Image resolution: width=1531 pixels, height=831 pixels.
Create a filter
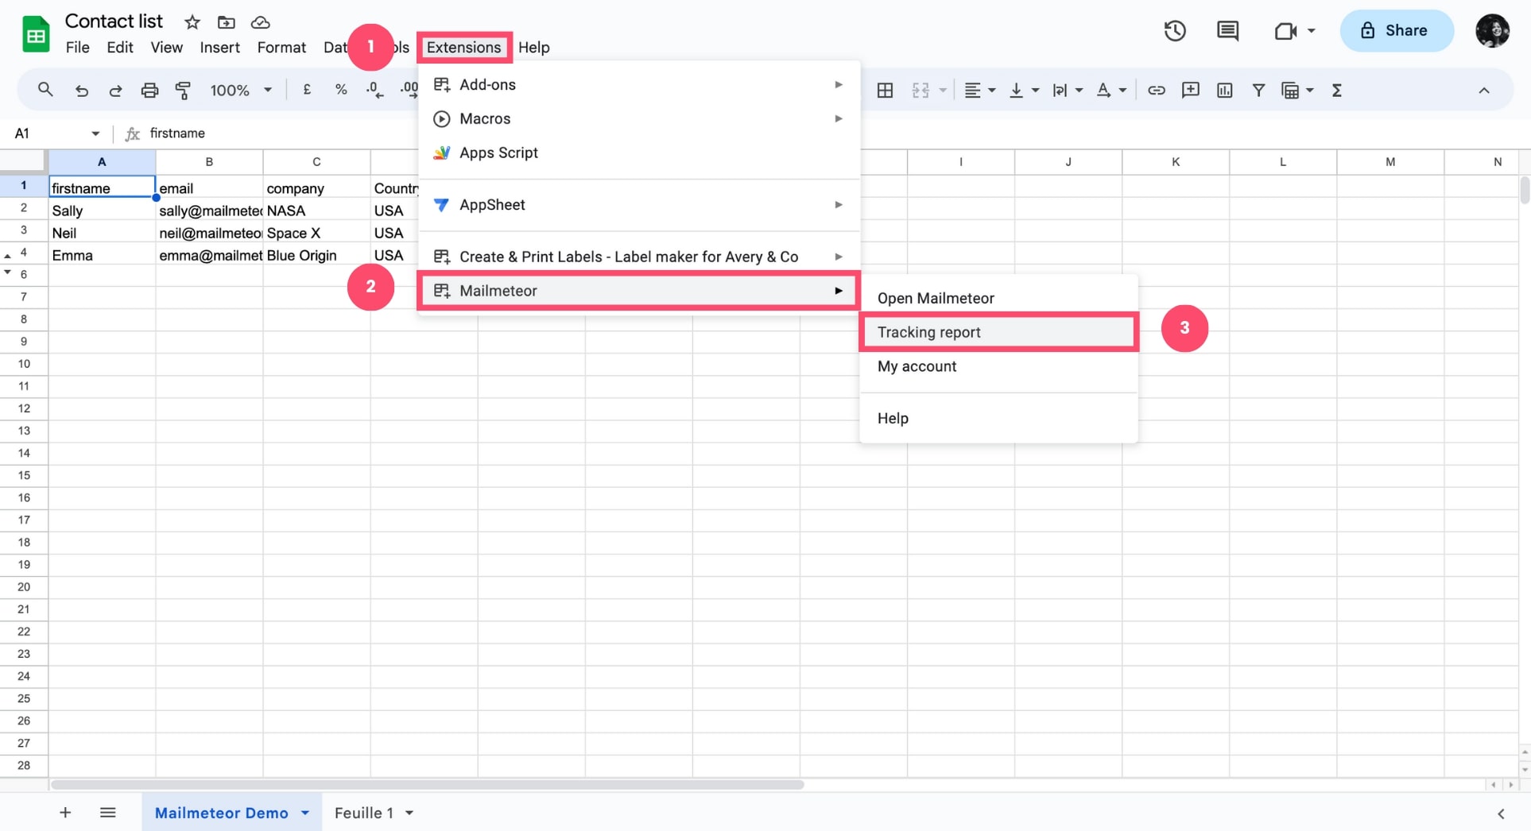coord(1258,91)
